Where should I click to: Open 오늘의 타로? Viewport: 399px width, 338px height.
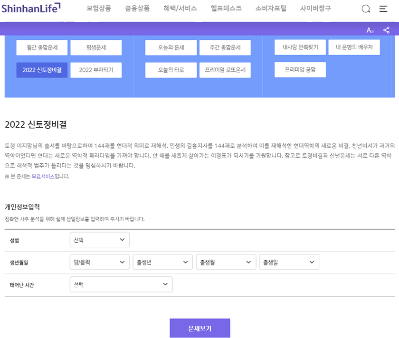click(171, 70)
